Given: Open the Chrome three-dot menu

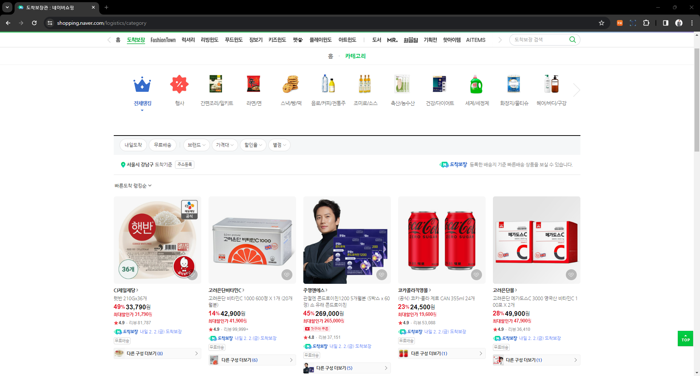Looking at the screenshot, I should [x=692, y=23].
